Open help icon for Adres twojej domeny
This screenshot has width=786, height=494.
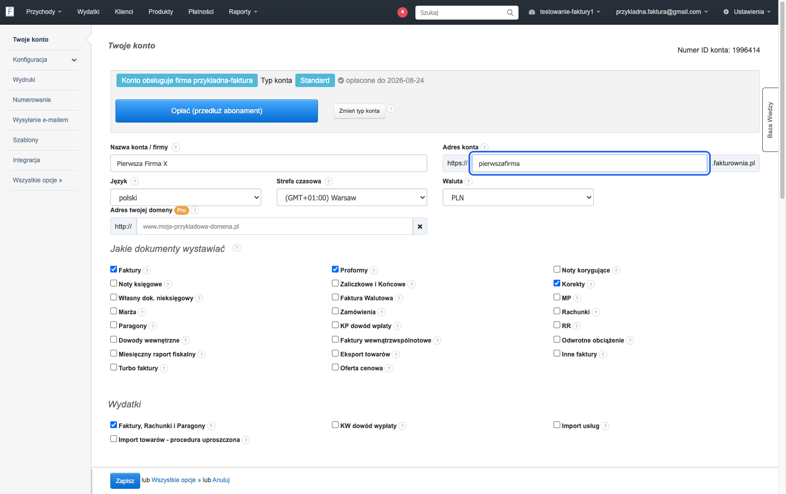pos(195,210)
